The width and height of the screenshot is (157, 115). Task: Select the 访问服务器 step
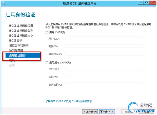coord(16,50)
